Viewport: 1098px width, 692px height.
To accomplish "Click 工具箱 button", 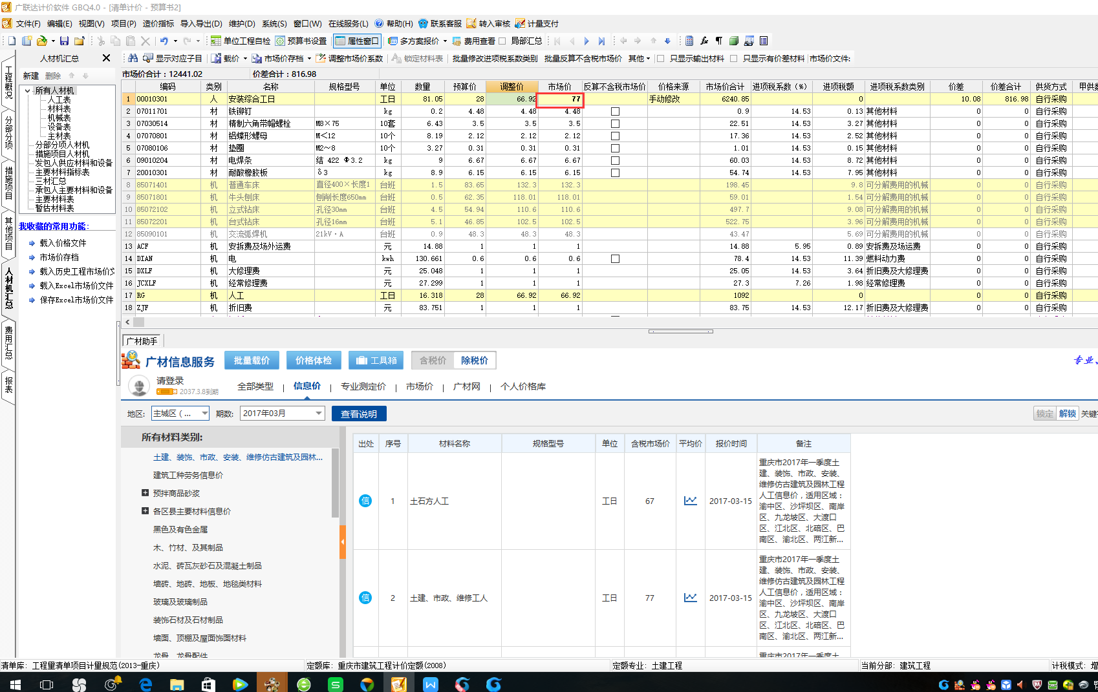I will pyautogui.click(x=376, y=361).
